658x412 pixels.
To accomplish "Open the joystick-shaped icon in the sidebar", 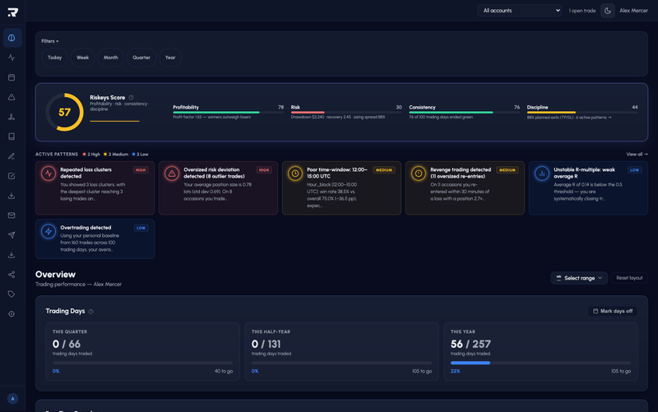I will tap(12, 117).
